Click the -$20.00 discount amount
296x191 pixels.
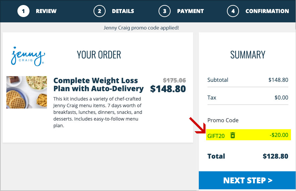pos(279,135)
